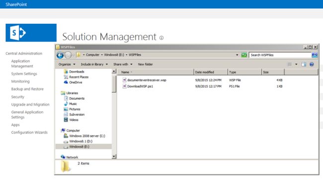The height and width of the screenshot is (181, 323).
Task: Click WSPFiles breadcrumb segment
Action: click(x=135, y=55)
